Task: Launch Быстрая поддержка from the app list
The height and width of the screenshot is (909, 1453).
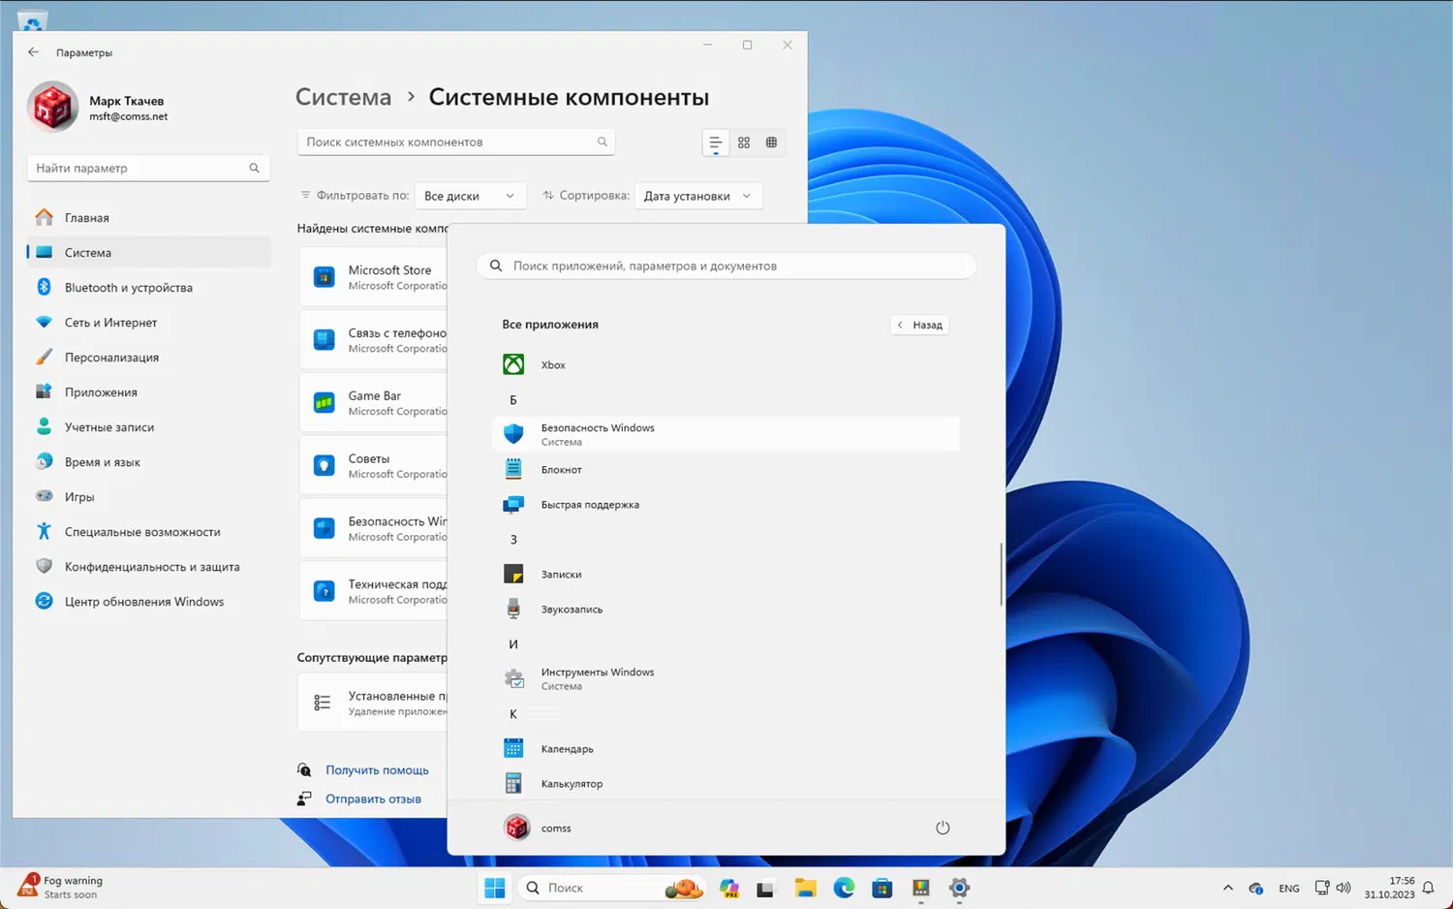Action: click(x=726, y=505)
